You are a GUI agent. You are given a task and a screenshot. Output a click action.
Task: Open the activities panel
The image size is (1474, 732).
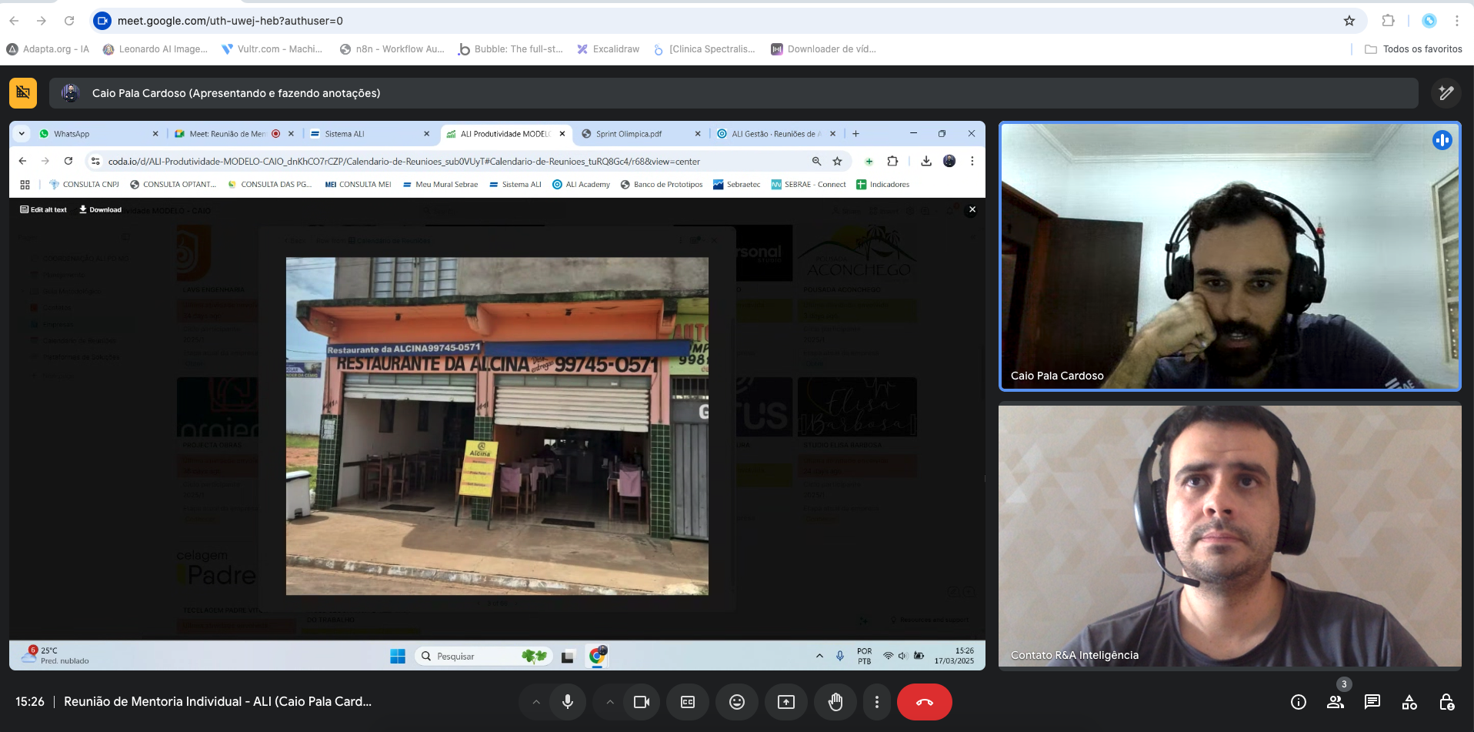pyautogui.click(x=1409, y=702)
